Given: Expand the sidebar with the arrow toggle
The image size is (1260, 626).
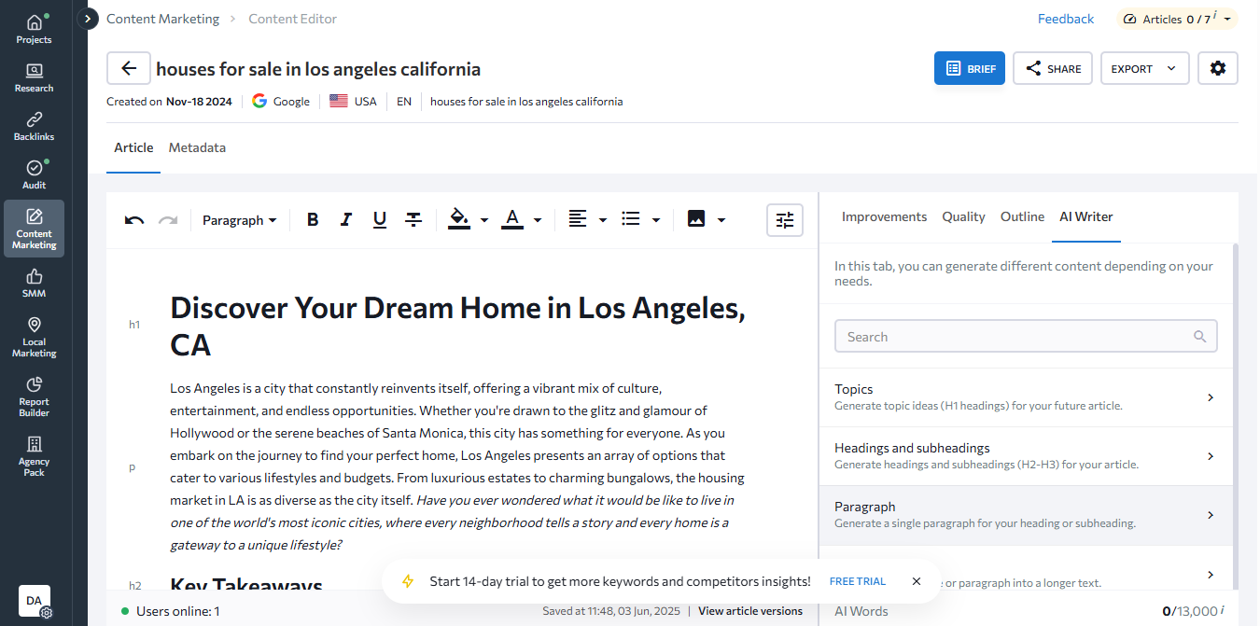Looking at the screenshot, I should click(x=88, y=19).
